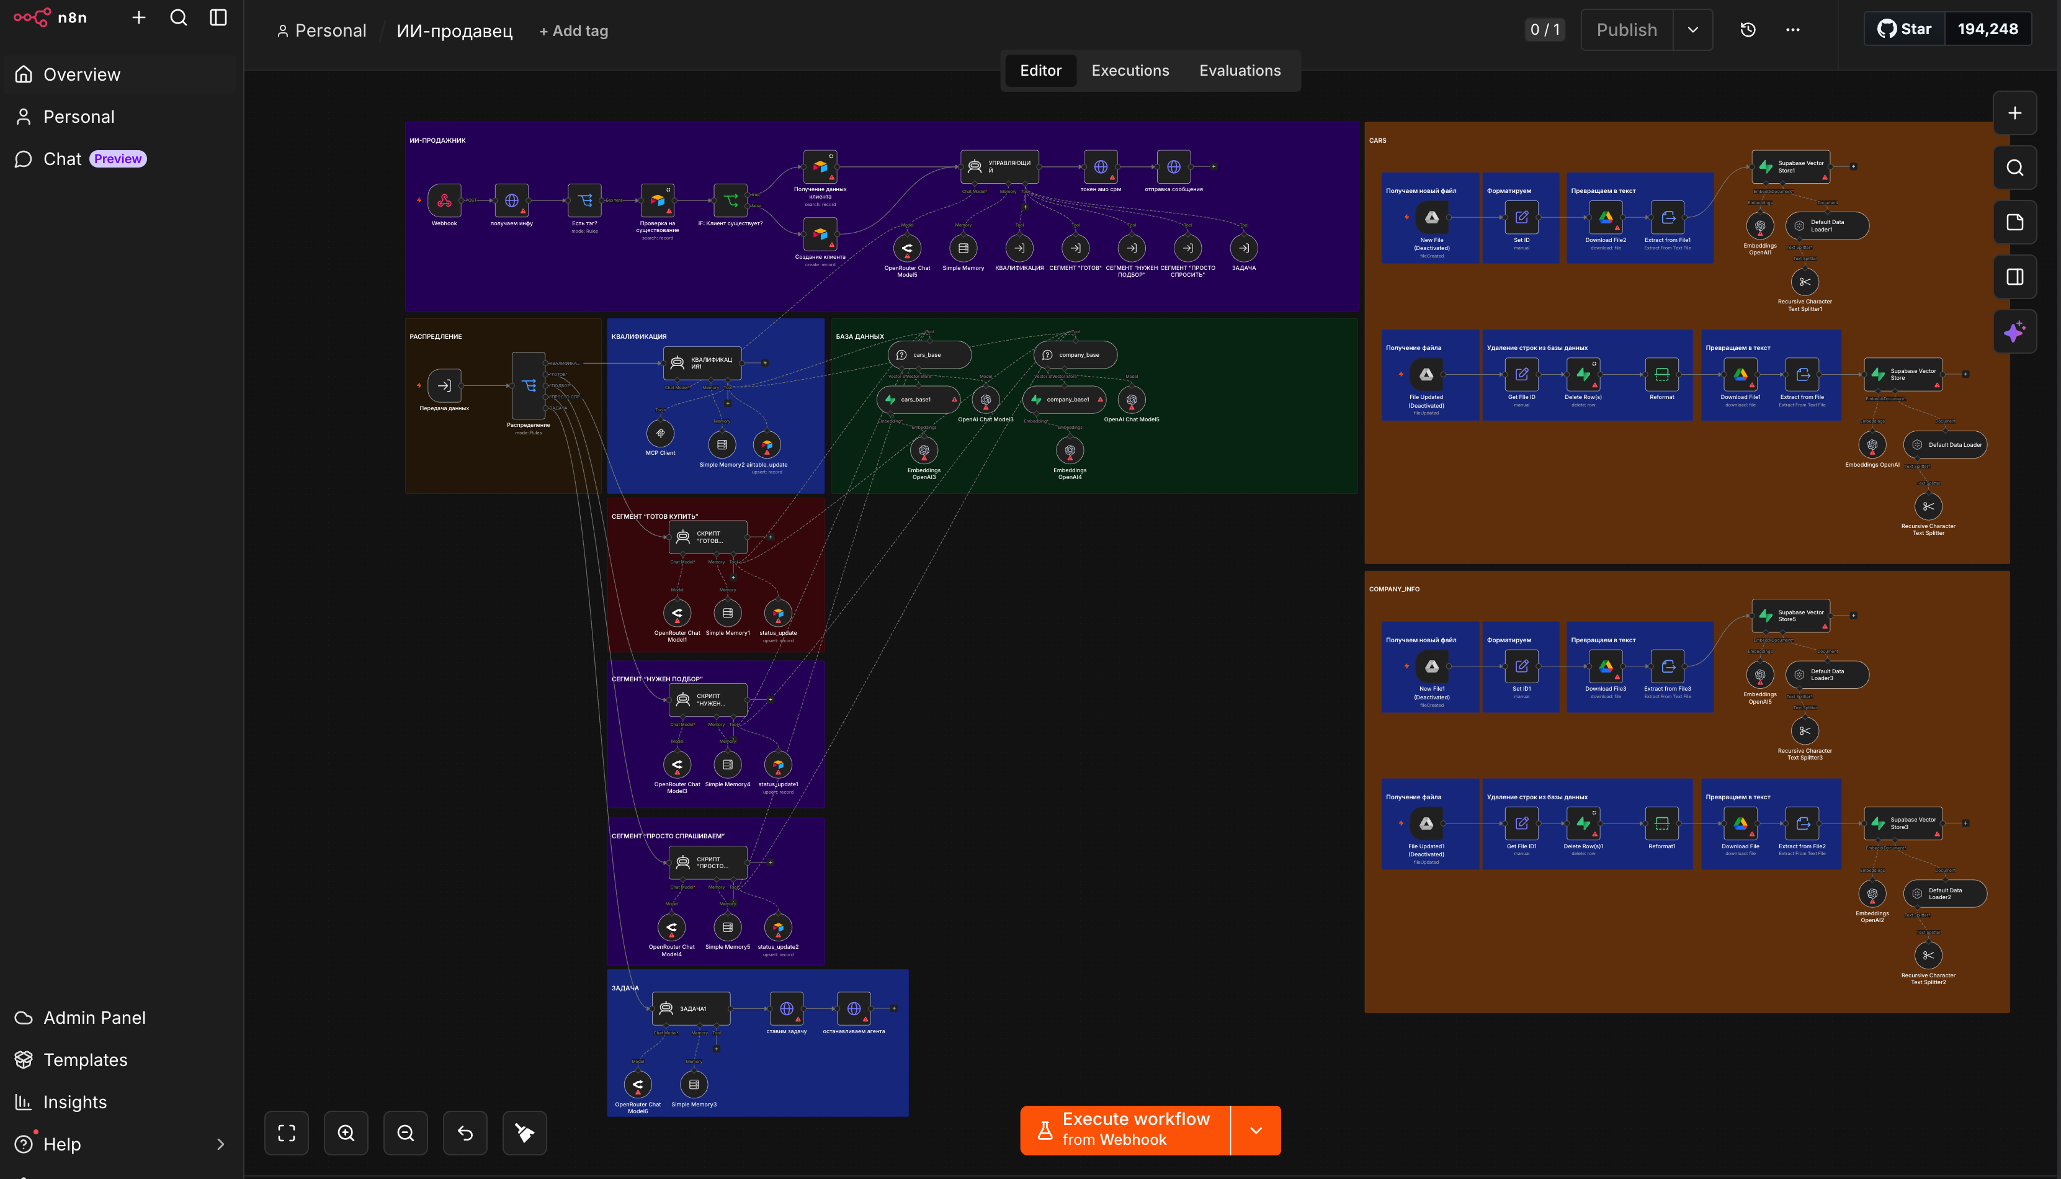Open Overview page
Image resolution: width=2061 pixels, height=1179 pixels.
click(120, 74)
